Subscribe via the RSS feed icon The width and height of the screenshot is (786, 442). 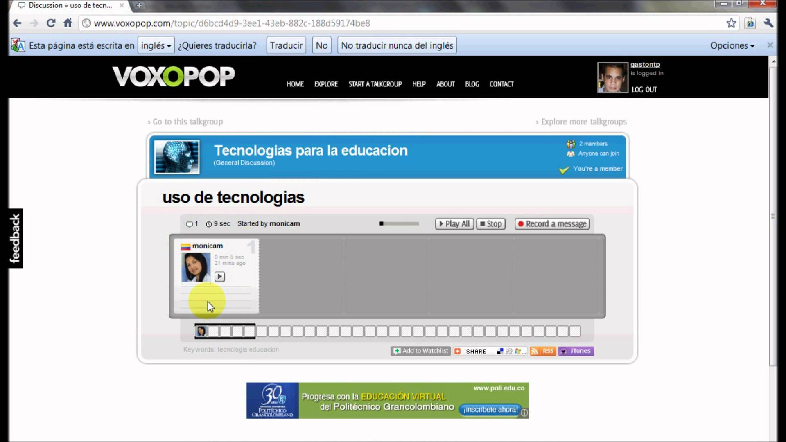point(543,351)
